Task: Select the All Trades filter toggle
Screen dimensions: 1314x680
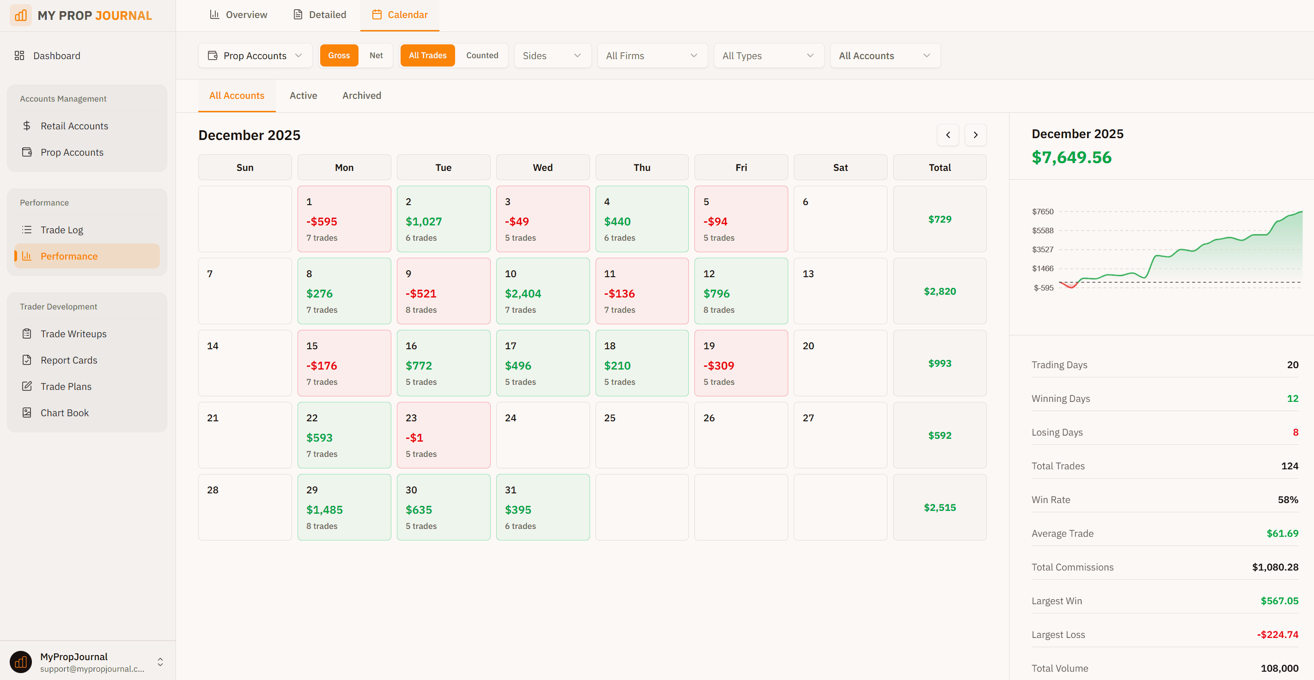Action: [427, 55]
